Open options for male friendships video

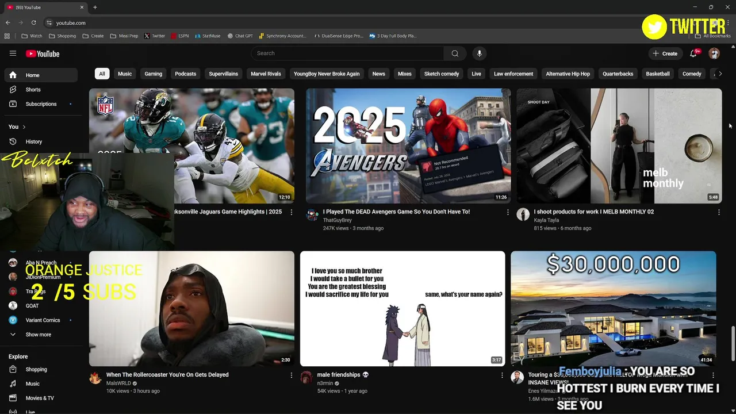pos(502,375)
